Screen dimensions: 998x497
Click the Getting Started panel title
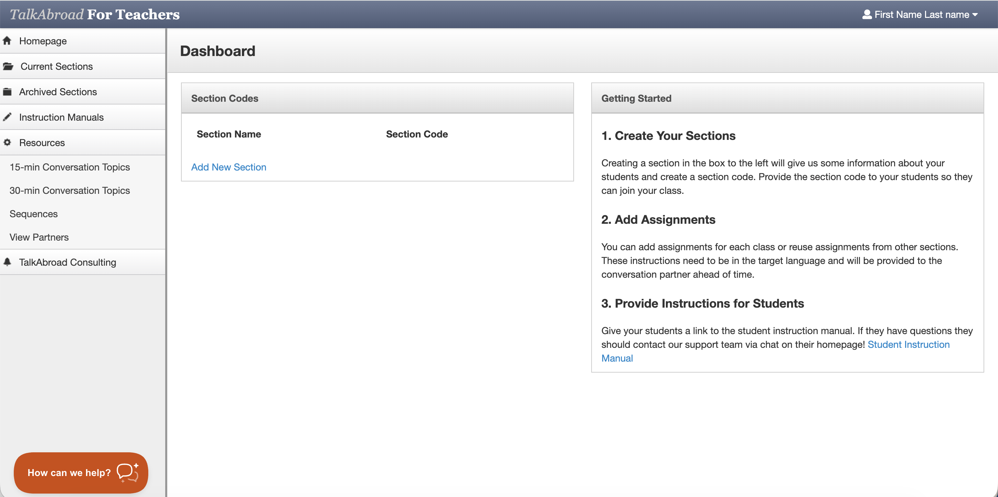636,98
